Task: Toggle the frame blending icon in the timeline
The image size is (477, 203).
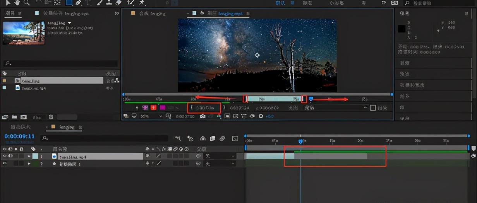Action: pyautogui.click(x=213, y=138)
